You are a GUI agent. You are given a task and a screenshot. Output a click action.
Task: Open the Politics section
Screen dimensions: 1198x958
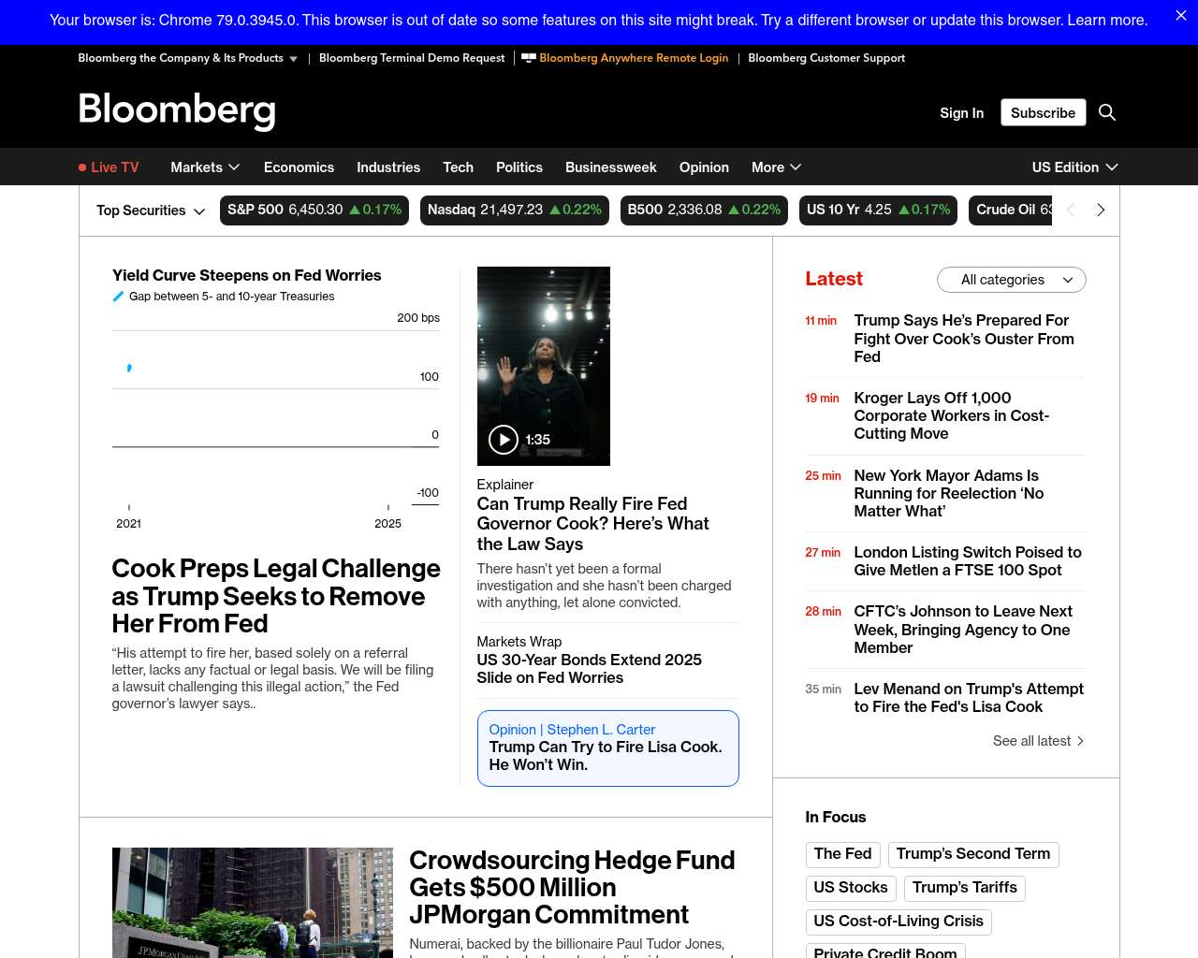pyautogui.click(x=519, y=167)
